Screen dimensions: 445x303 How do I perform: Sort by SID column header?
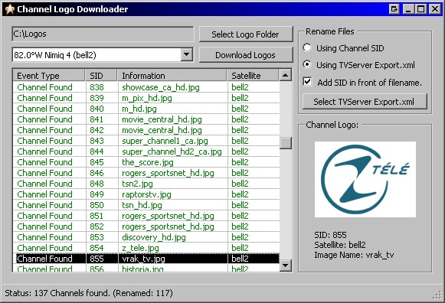coord(101,76)
